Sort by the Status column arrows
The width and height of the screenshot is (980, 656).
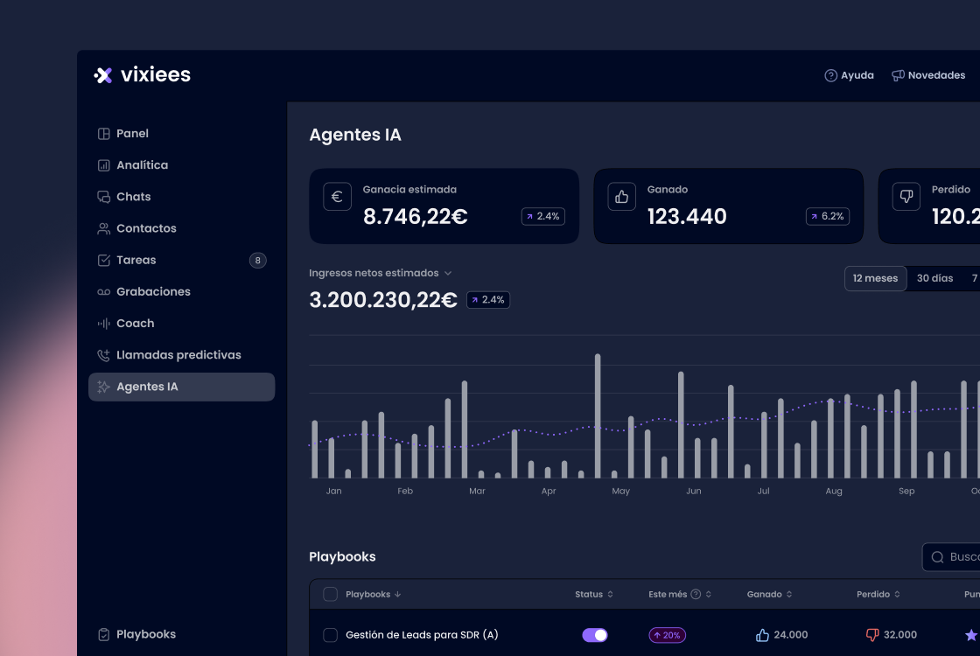click(610, 595)
